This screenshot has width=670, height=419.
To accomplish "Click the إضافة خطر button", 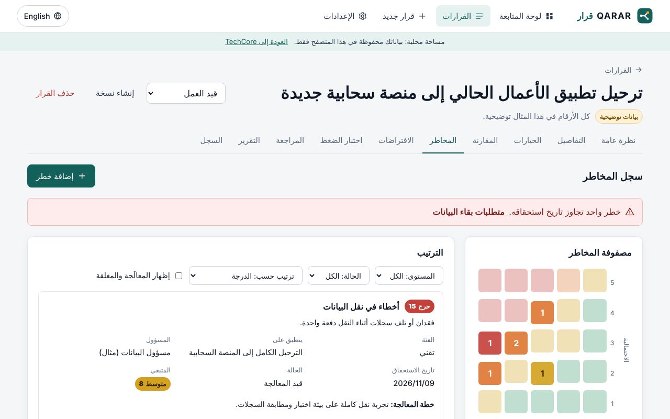I will [61, 176].
